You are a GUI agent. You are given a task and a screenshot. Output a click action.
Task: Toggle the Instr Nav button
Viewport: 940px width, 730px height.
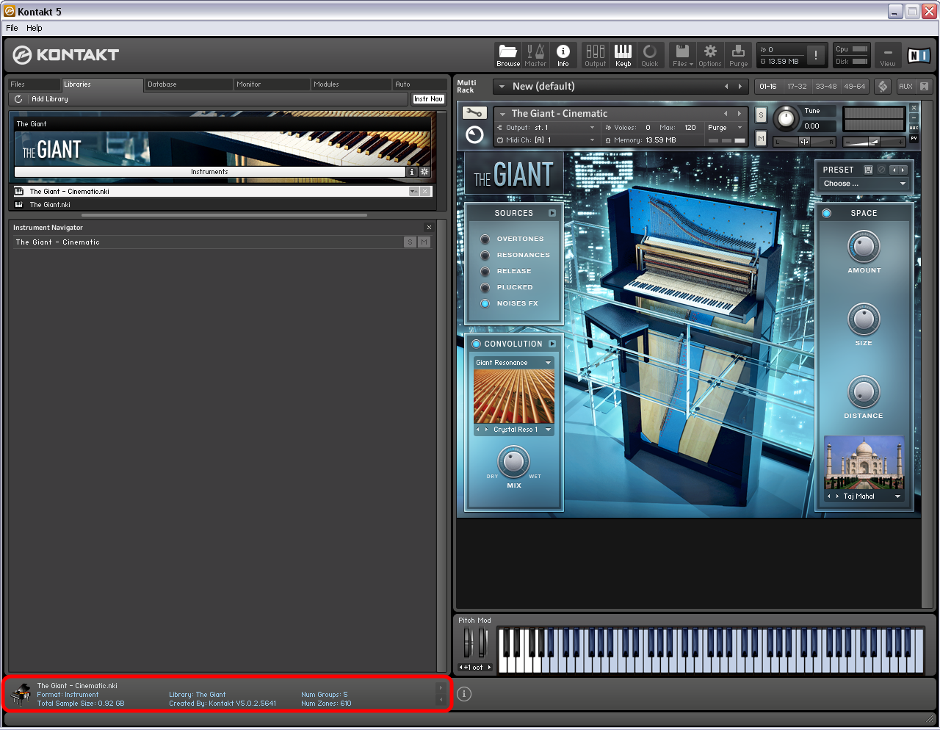(428, 99)
